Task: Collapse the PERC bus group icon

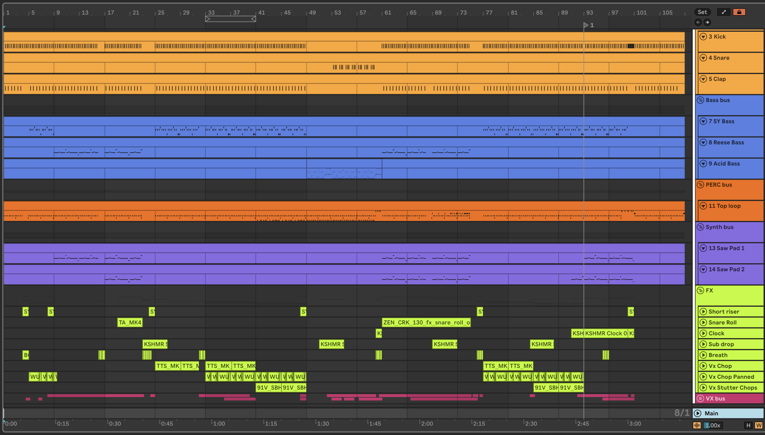Action: (x=700, y=185)
